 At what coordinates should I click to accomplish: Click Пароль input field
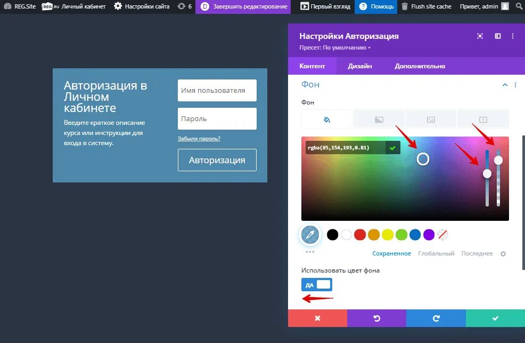coord(217,119)
